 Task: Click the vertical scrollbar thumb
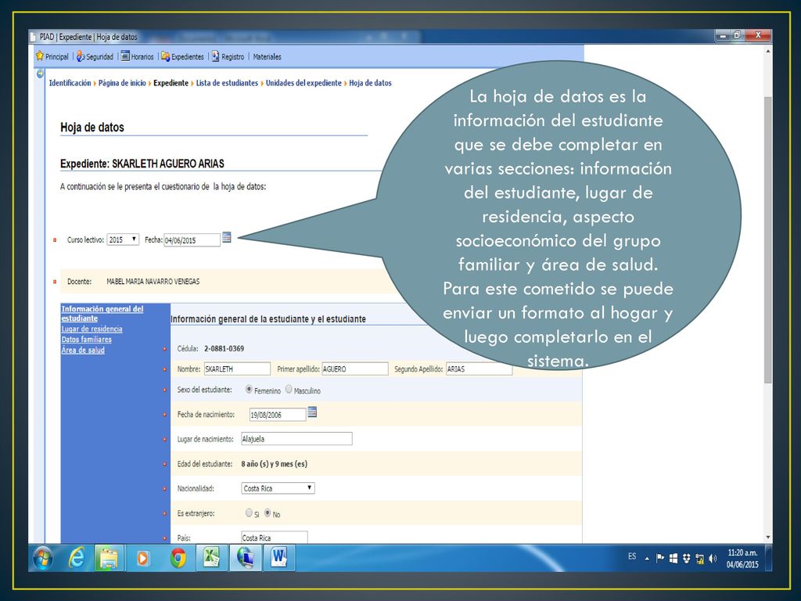click(768, 239)
